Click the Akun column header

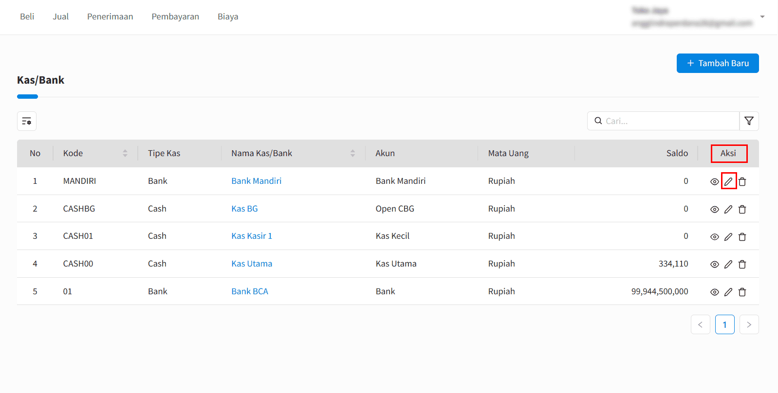click(x=385, y=153)
